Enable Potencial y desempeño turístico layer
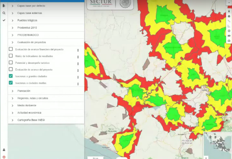Image resolution: width=232 pixels, height=159 pixels. click(11, 63)
